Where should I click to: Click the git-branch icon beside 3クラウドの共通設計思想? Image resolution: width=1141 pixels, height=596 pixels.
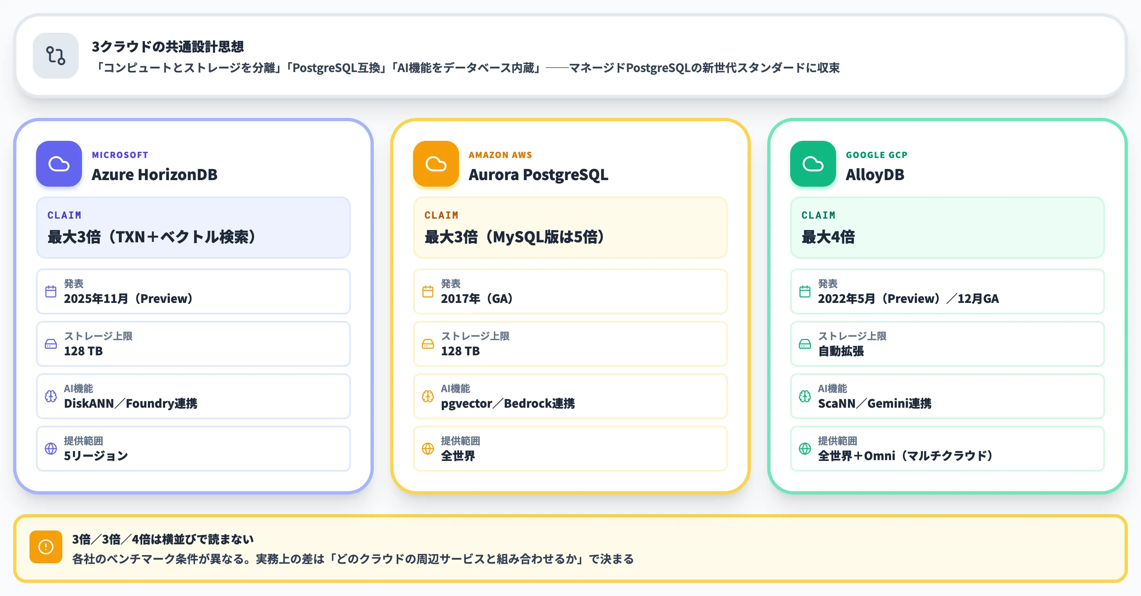[x=56, y=56]
